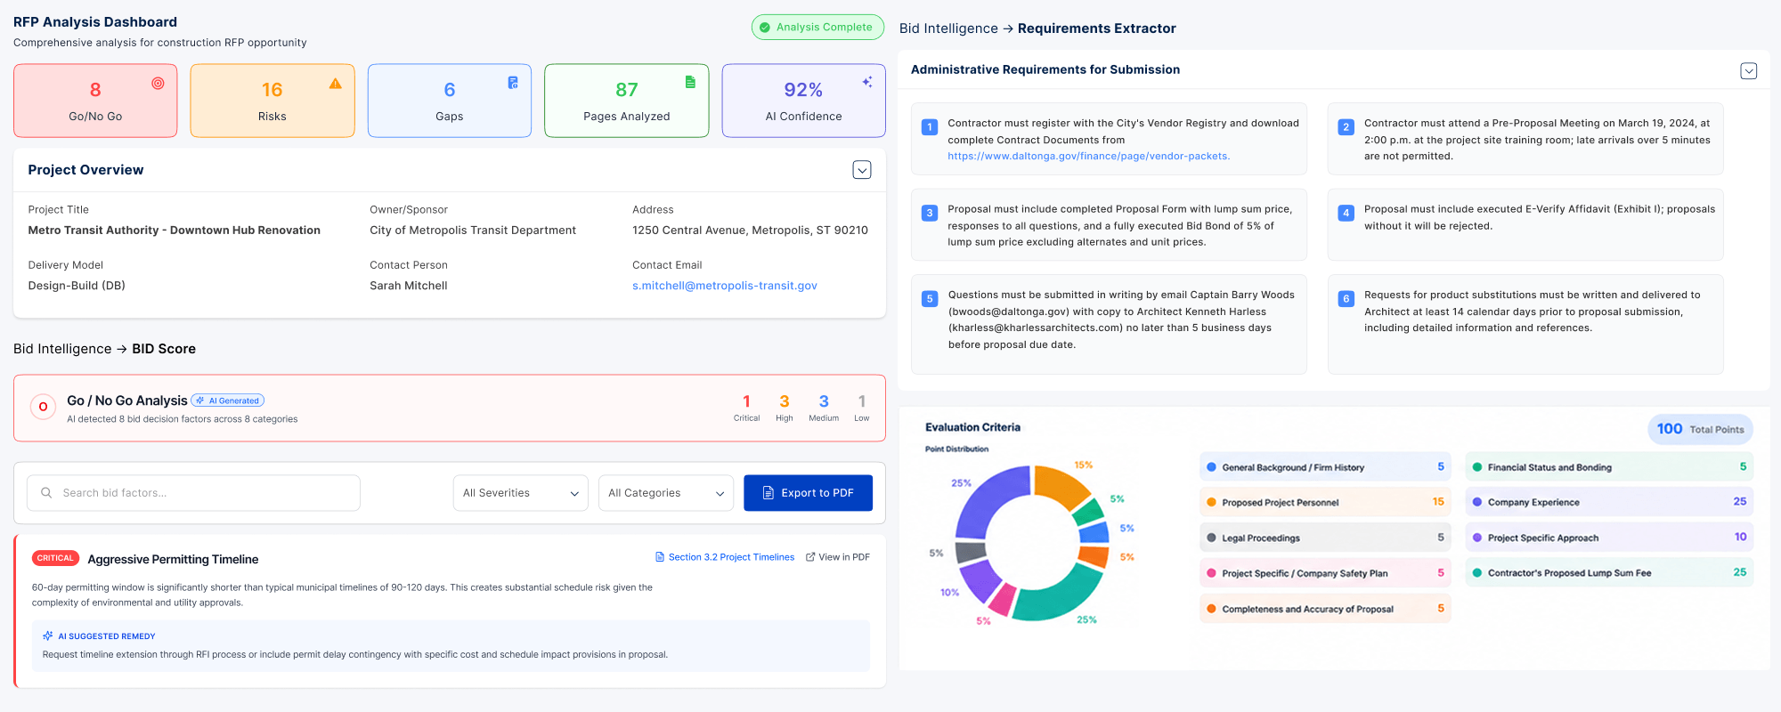1781x712 pixels.
Task: Select the AI Confidence summary card
Action: (804, 101)
